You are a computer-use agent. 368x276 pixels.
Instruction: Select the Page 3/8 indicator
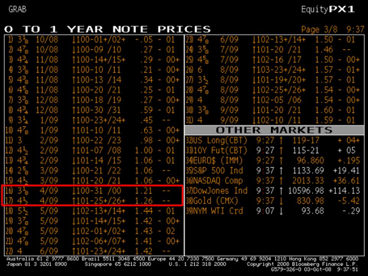tap(319, 30)
